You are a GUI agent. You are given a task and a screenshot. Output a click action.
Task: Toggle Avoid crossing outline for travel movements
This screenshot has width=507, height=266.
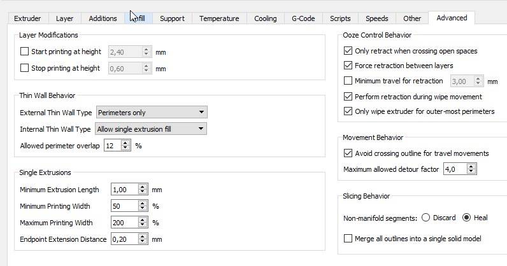[348, 153]
